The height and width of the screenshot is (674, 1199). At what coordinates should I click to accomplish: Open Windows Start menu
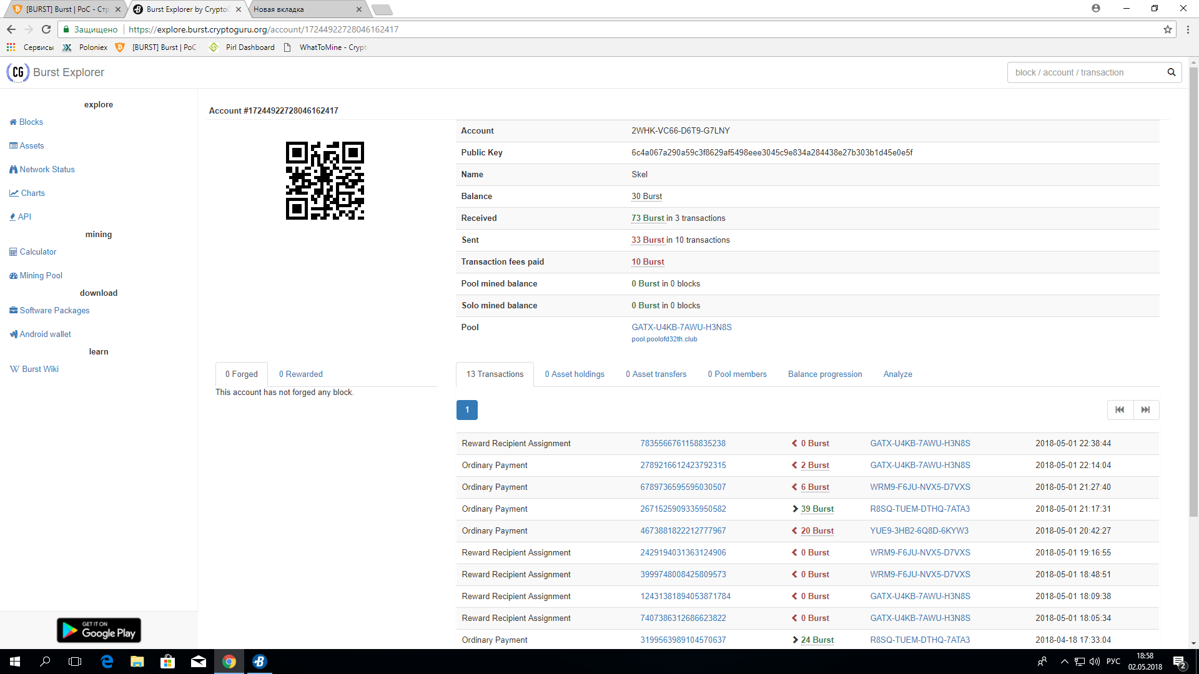[15, 662]
